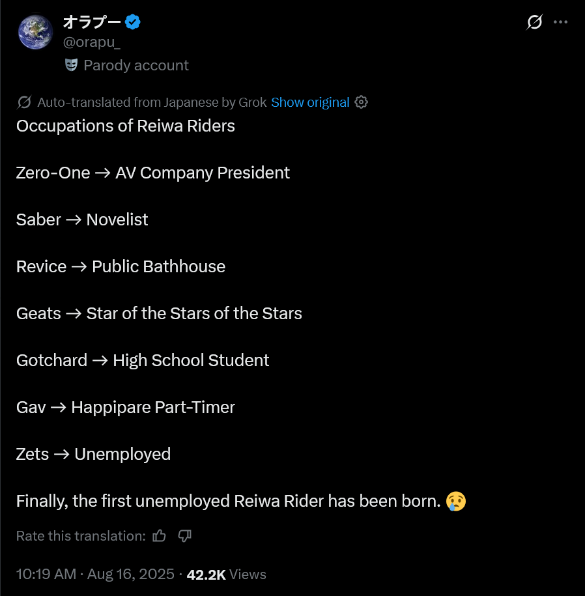Click the Grok icon beside Auto-translated
Viewport: 585px width, 596px height.
(25, 102)
